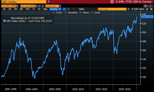
Task: Click the UKX Index ticker field
Action: (x=24, y=2)
